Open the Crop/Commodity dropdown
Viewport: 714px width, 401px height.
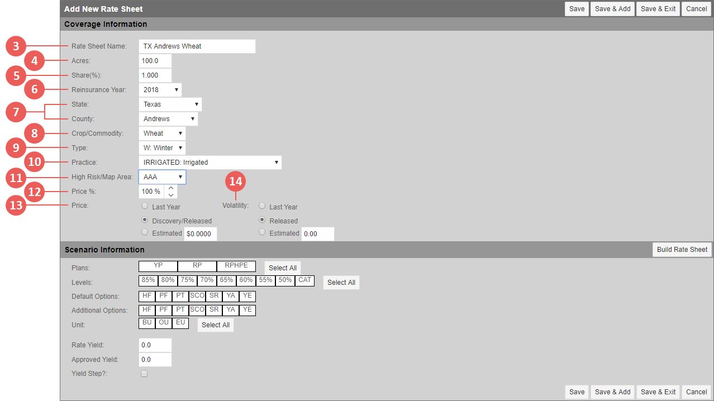161,133
